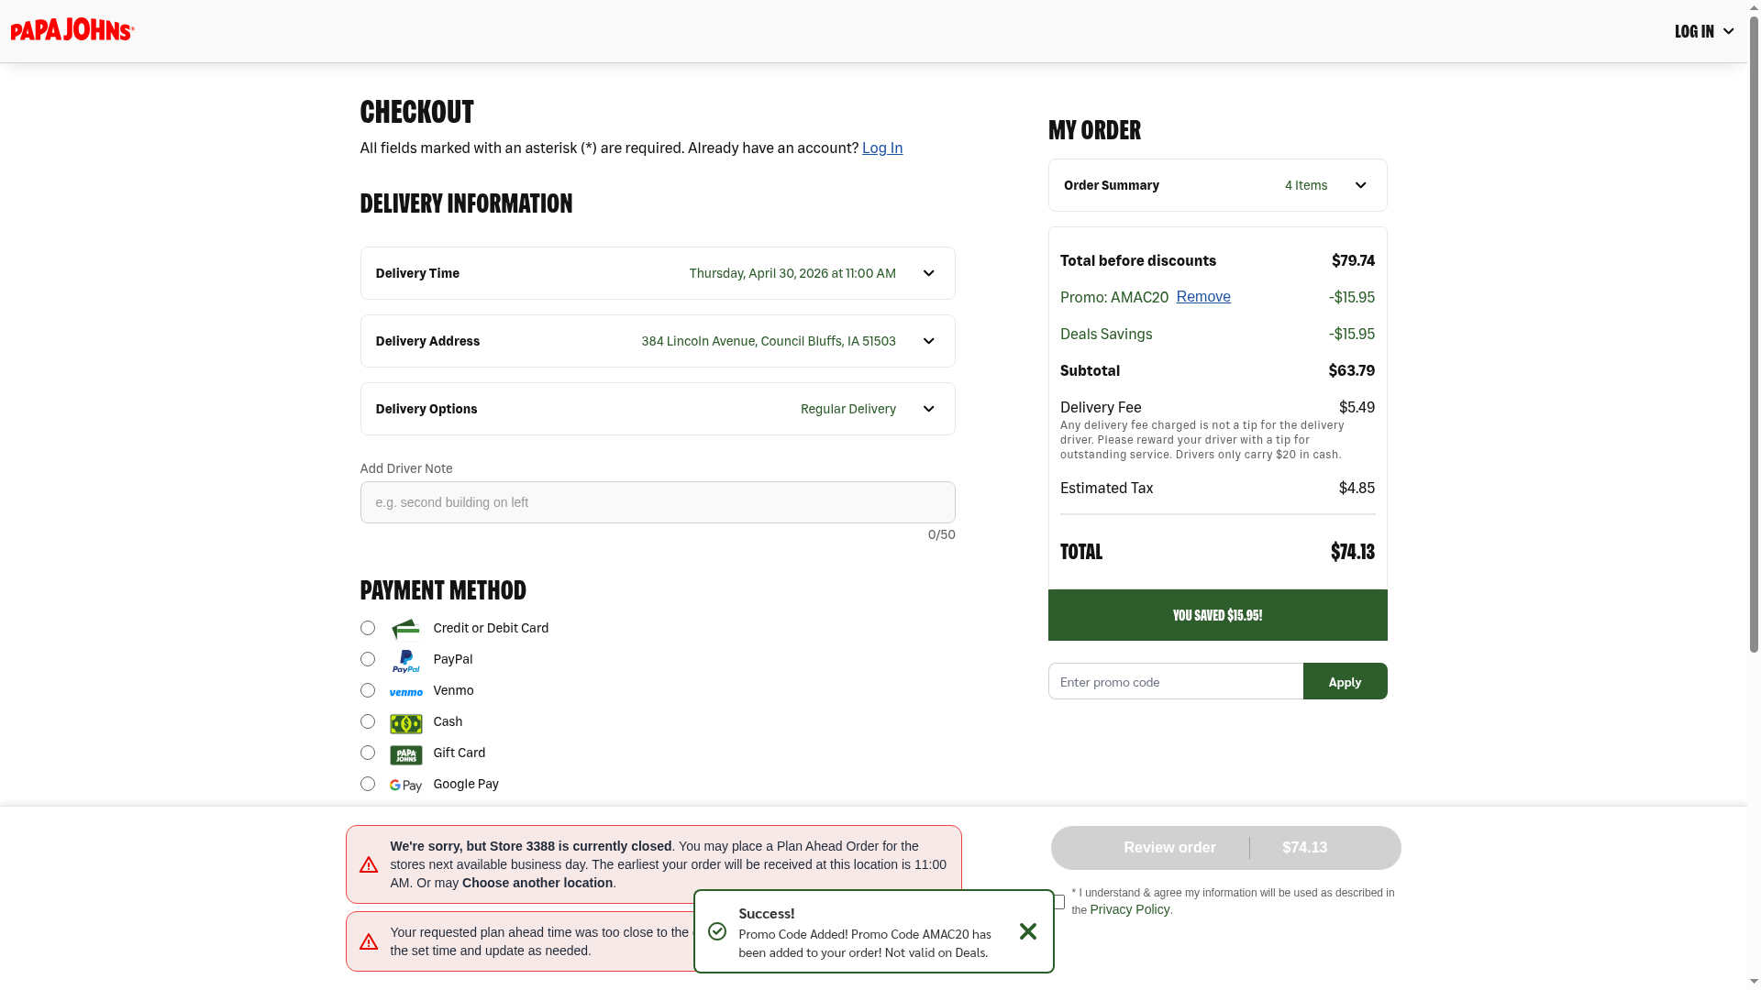Click the Delivery Information heading
This screenshot has width=1761, height=990.
(466, 203)
